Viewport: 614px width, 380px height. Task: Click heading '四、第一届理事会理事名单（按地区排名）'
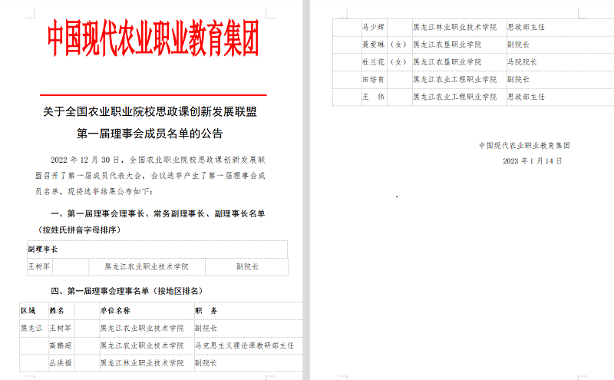click(127, 291)
